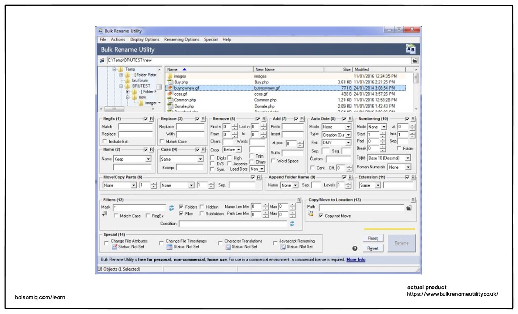
Task: Open the Roman Numerals dropdown
Action: [x=408, y=167]
